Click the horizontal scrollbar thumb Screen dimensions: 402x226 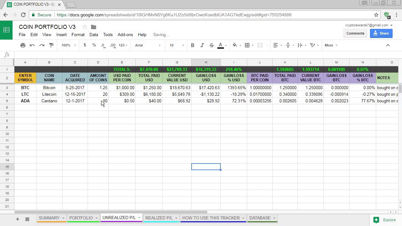pos(111,212)
